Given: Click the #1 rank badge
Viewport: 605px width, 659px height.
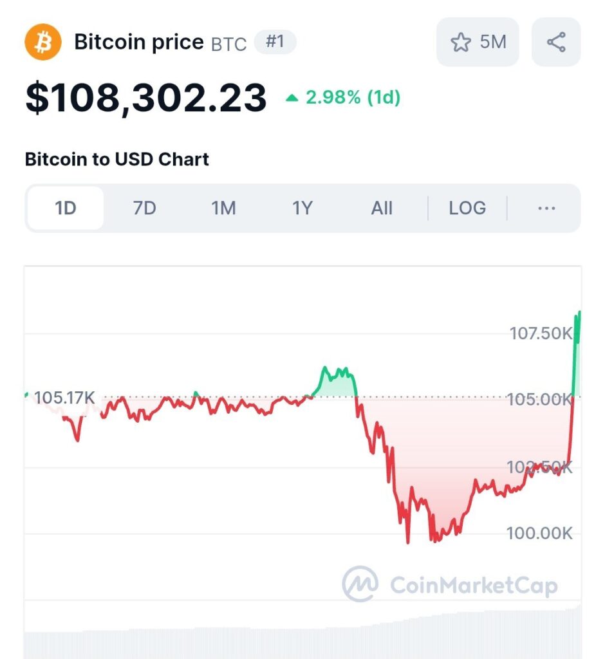Looking at the screenshot, I should pyautogui.click(x=275, y=42).
